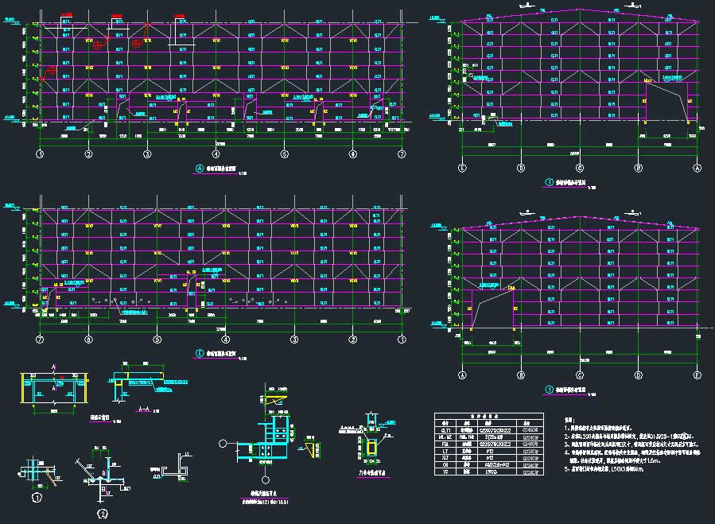This screenshot has height=524, width=715.
Task: Select grid bubble C in top-right gable elevation
Action: pyautogui.click(x=580, y=169)
